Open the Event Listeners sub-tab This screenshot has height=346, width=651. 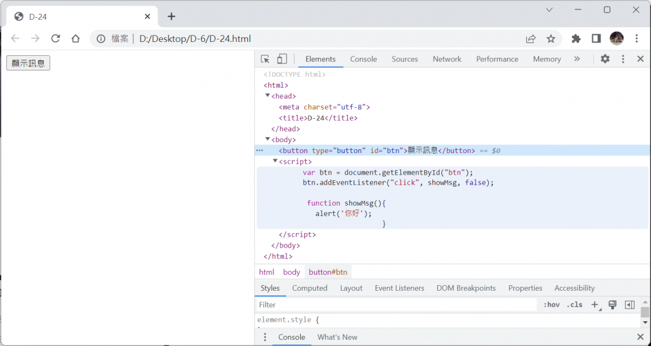(399, 288)
